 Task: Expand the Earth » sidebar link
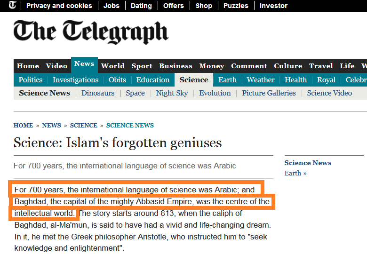coord(295,173)
